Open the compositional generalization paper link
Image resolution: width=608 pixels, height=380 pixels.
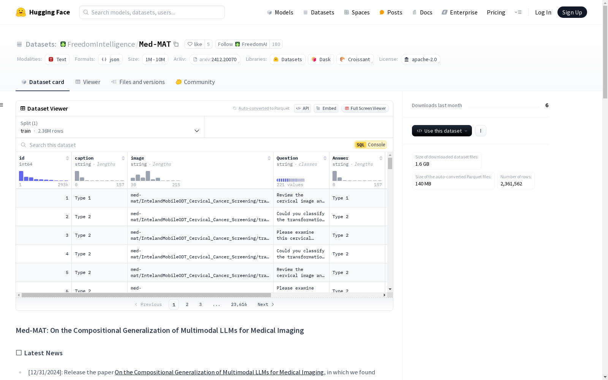[x=219, y=372]
